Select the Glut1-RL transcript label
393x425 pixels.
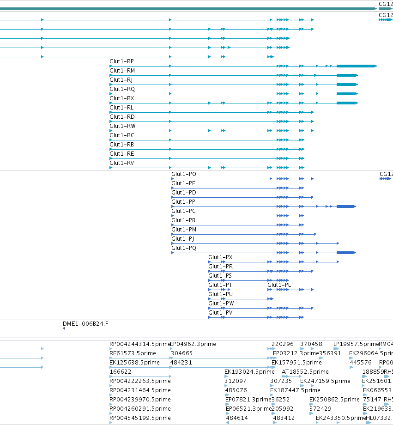coord(121,108)
